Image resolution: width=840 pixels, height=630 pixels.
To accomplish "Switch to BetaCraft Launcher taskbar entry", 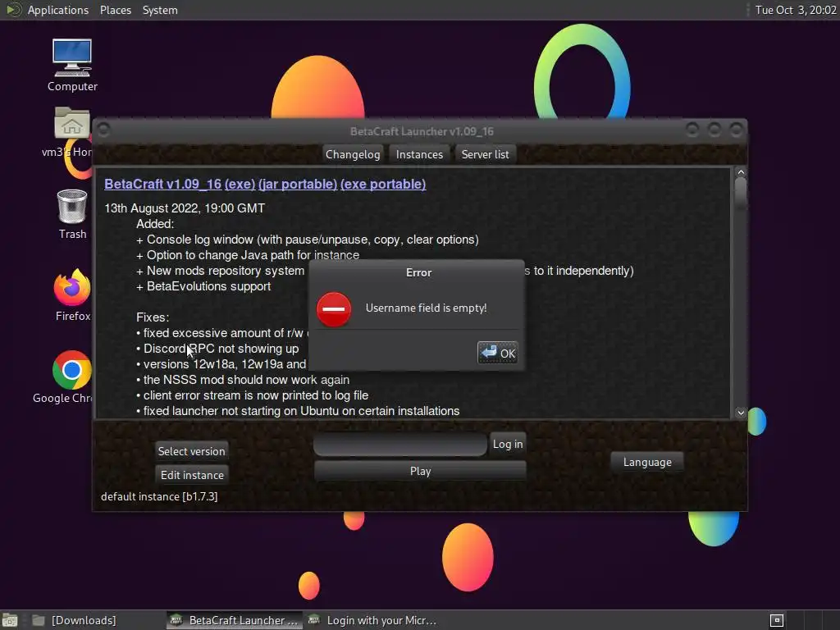I will (x=234, y=620).
